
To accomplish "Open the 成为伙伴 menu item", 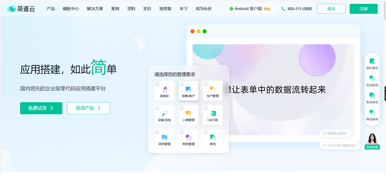I will [204, 9].
